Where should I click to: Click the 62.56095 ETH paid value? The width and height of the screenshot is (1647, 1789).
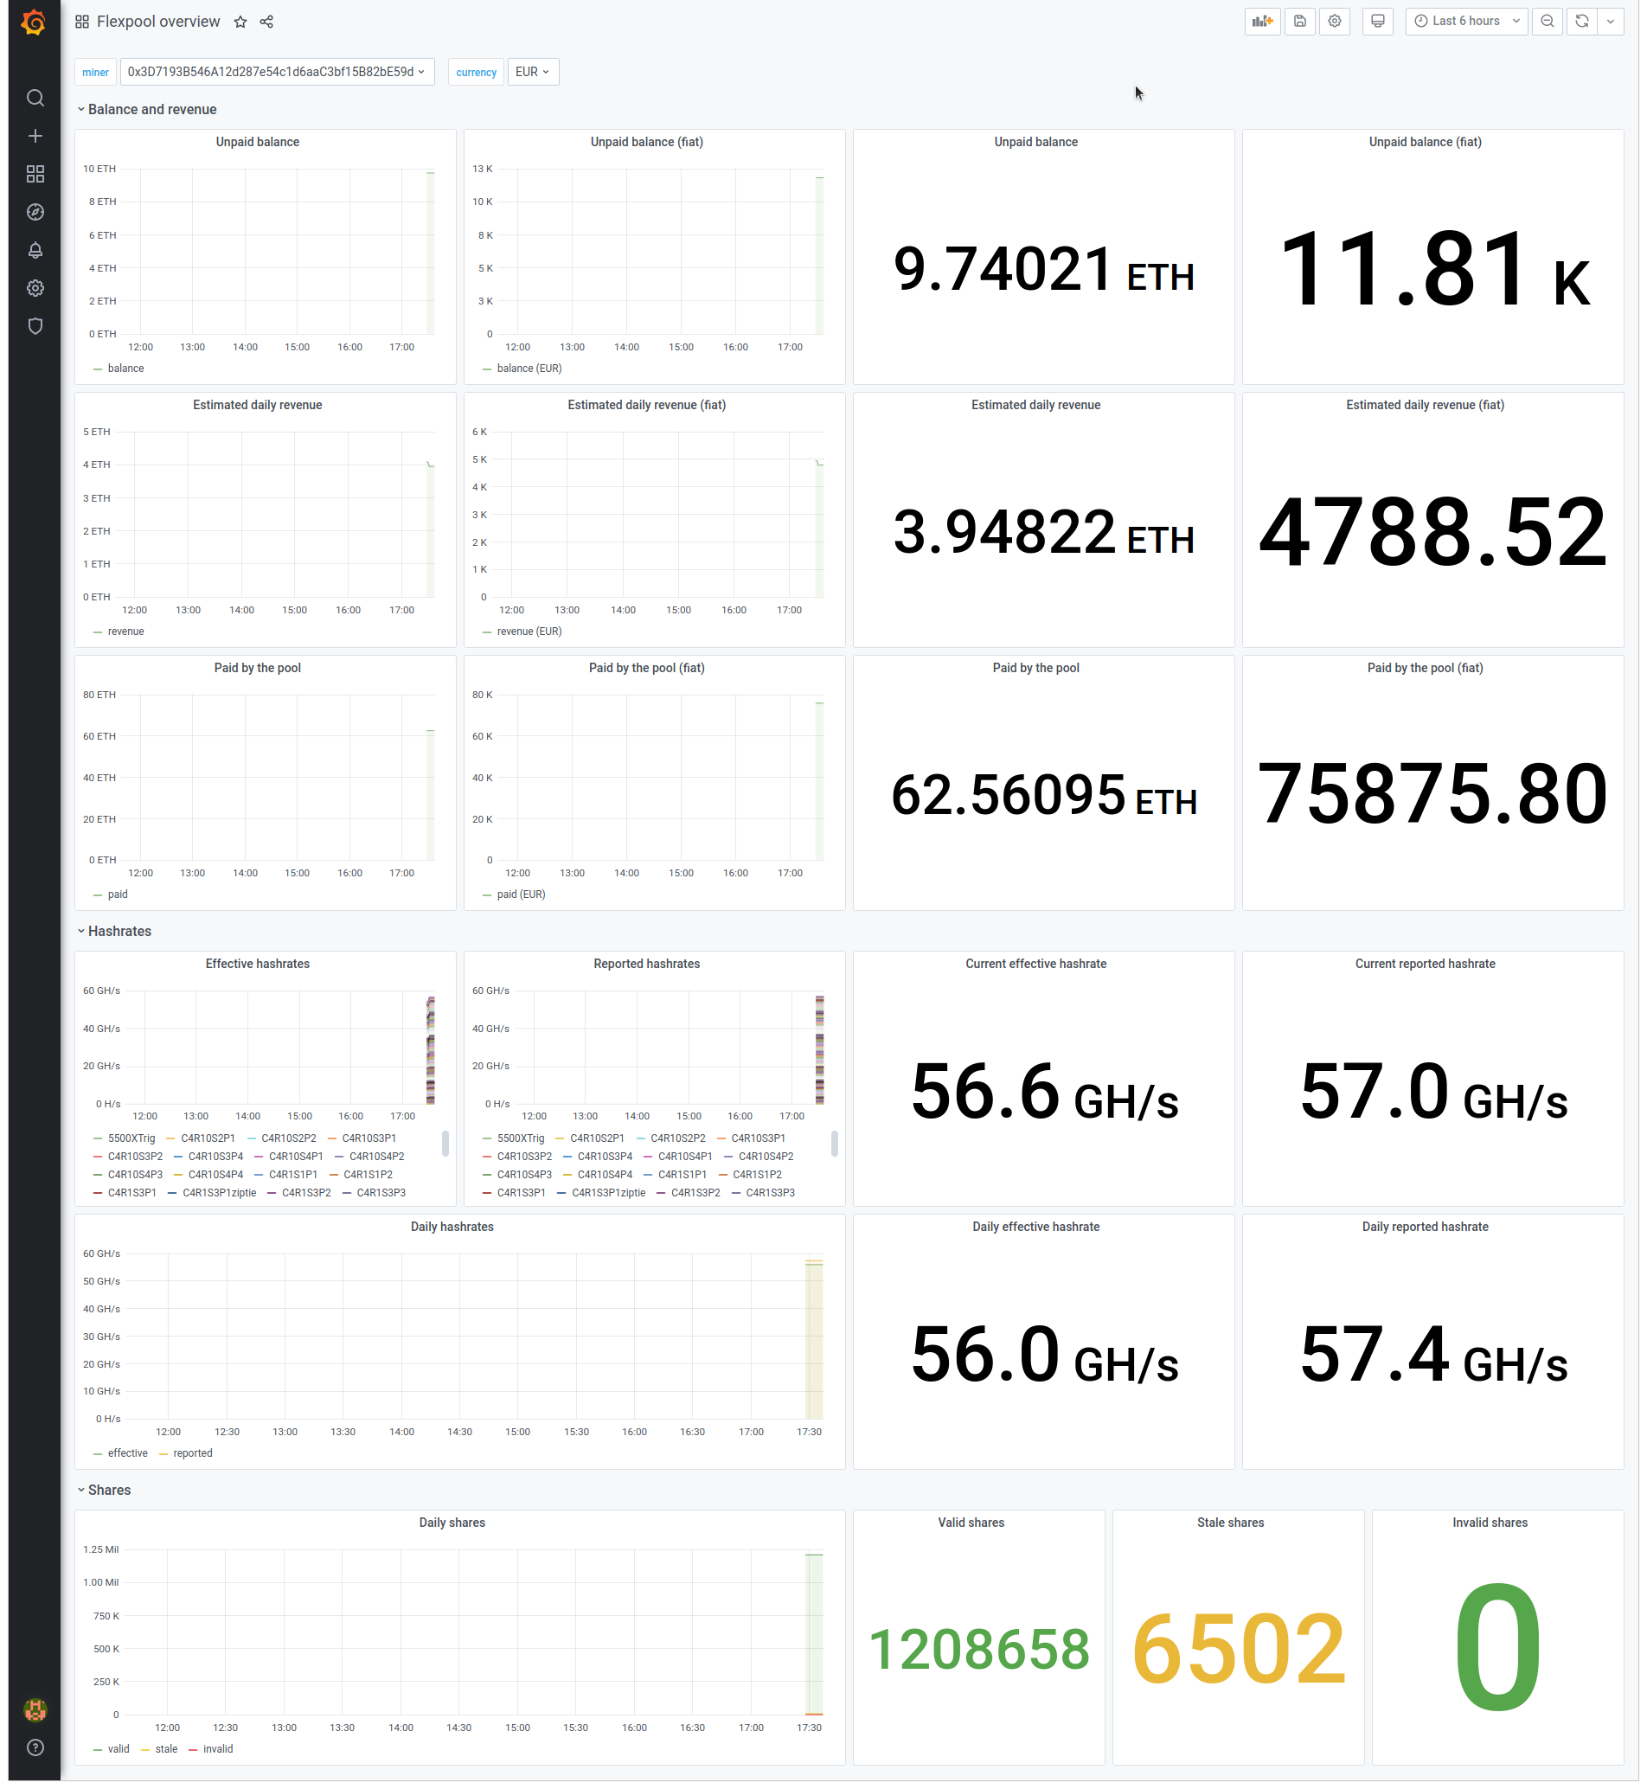[x=1045, y=795]
